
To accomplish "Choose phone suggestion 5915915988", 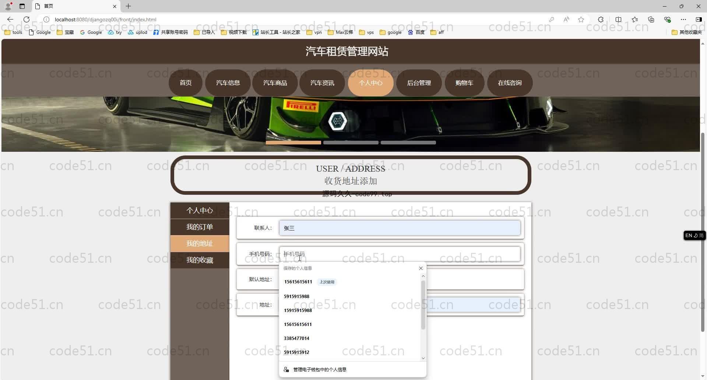I will click(x=350, y=296).
